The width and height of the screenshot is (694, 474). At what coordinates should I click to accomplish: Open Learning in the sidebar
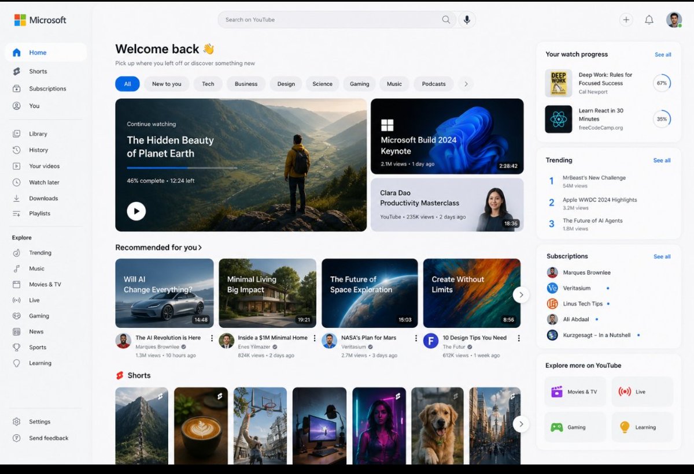[40, 363]
